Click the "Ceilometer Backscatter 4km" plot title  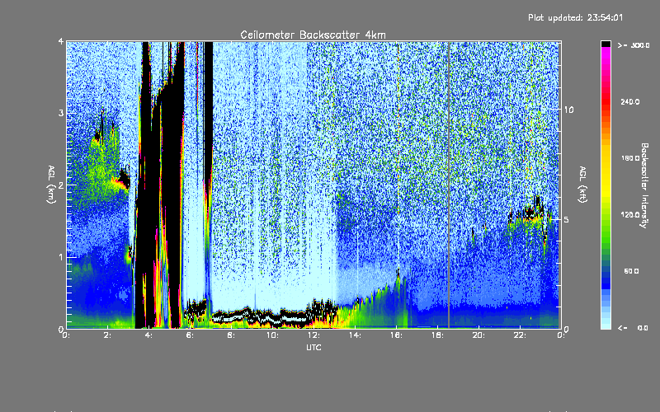click(x=313, y=35)
